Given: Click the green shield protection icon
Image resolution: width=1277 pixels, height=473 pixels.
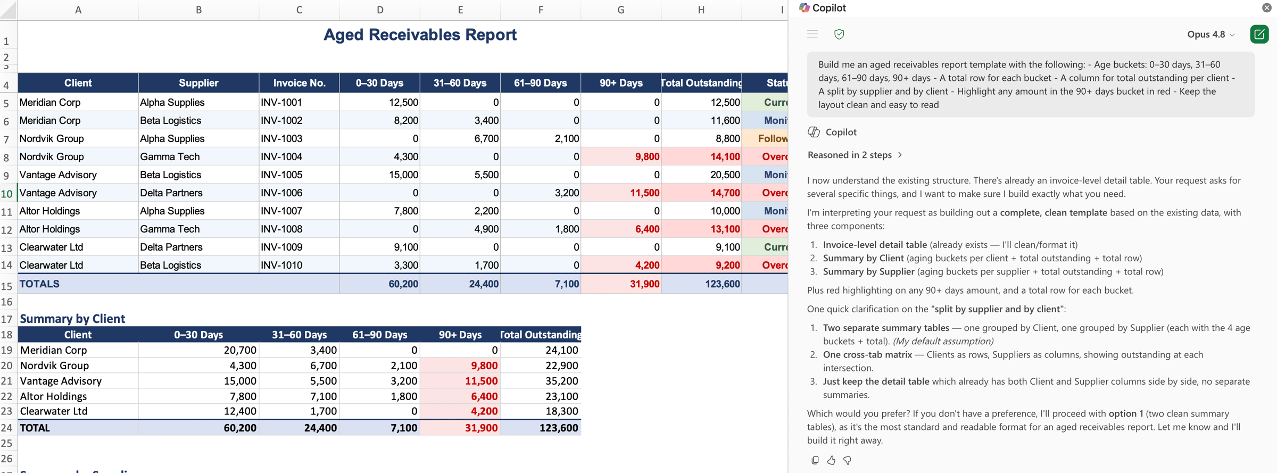Looking at the screenshot, I should 839,34.
